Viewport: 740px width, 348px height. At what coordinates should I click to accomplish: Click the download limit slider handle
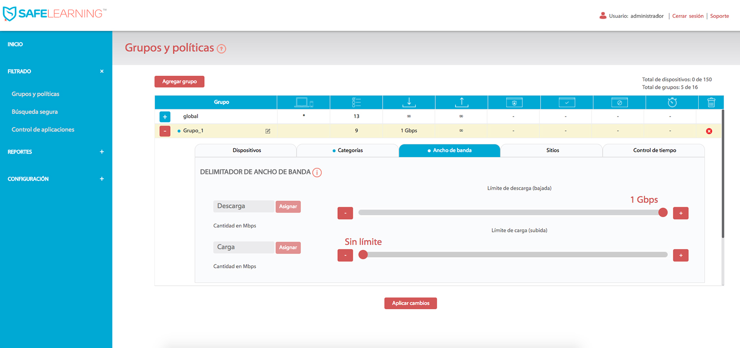coord(663,212)
